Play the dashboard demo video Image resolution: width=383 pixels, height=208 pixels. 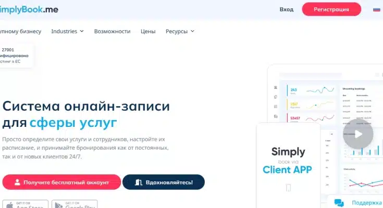coord(358,134)
